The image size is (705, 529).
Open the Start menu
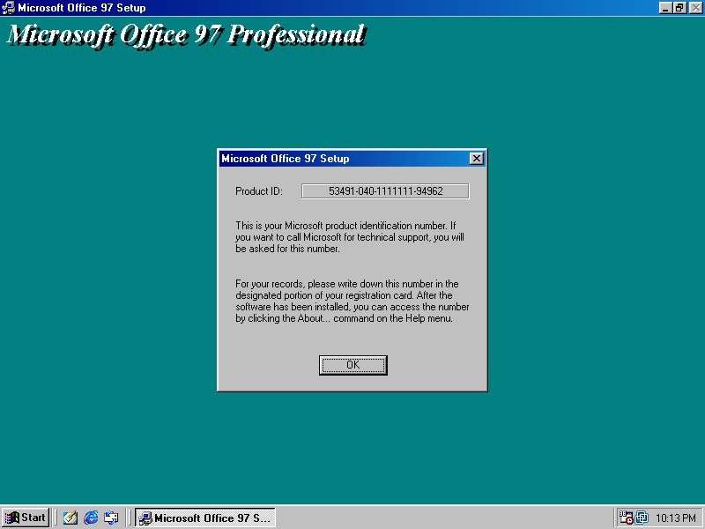coord(24,518)
